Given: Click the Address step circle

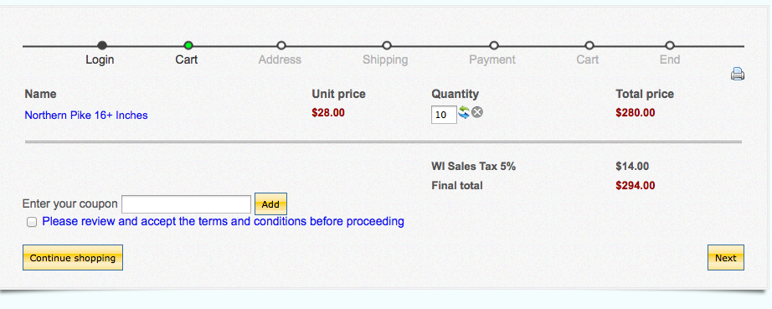Looking at the screenshot, I should 281,46.
